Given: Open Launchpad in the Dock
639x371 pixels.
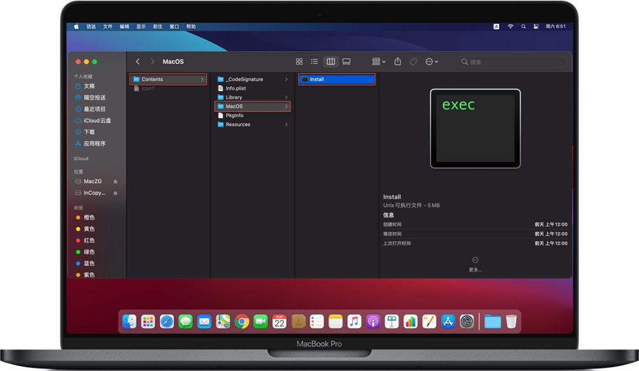Looking at the screenshot, I should (148, 322).
